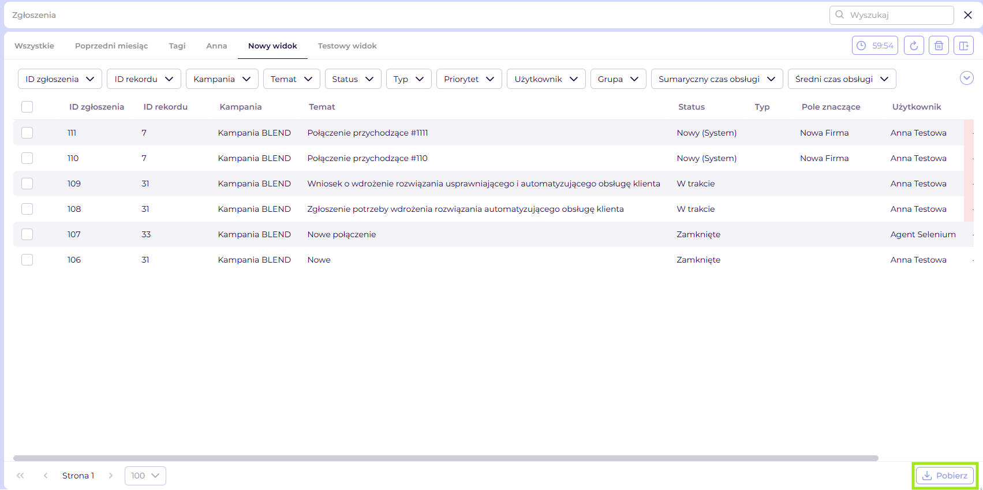
Task: Go to next page arrow
Action: tap(111, 476)
